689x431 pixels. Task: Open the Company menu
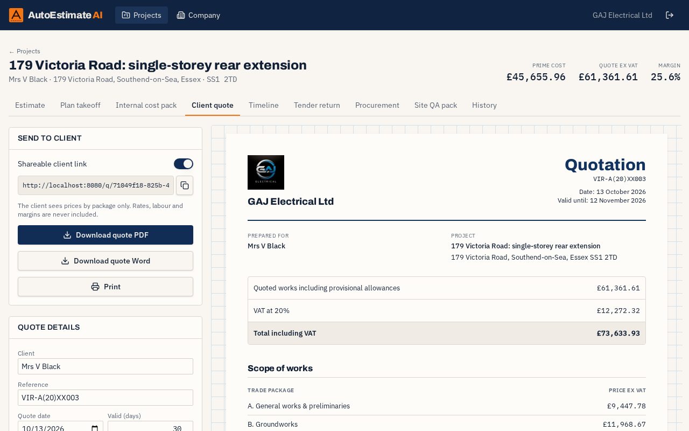click(x=199, y=15)
